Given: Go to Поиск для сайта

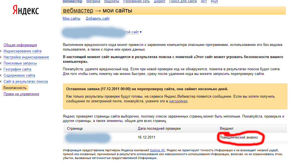Looking at the screenshot, I should coord(183,1).
